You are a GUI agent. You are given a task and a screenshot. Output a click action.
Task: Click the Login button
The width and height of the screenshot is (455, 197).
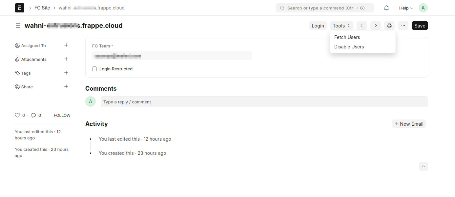(x=318, y=26)
